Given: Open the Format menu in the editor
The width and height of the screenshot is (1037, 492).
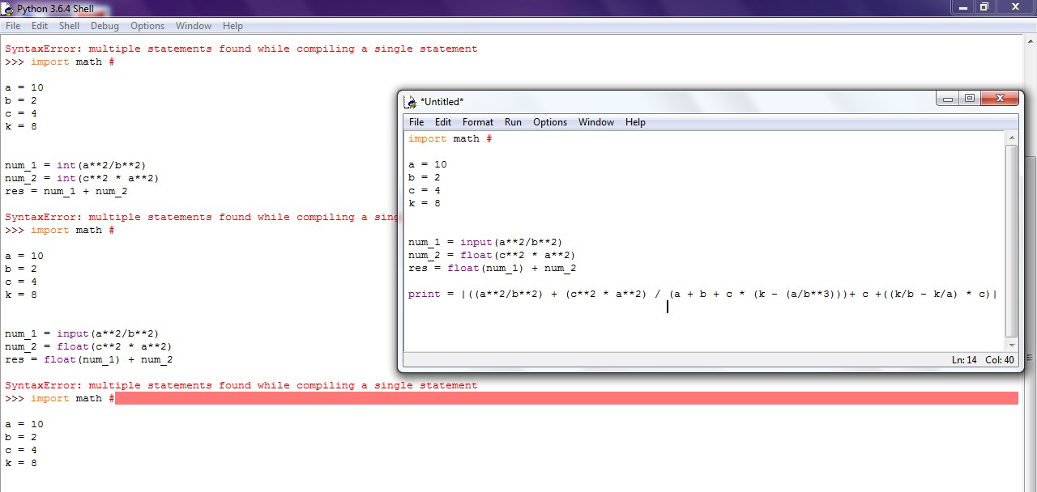Looking at the screenshot, I should [x=477, y=122].
